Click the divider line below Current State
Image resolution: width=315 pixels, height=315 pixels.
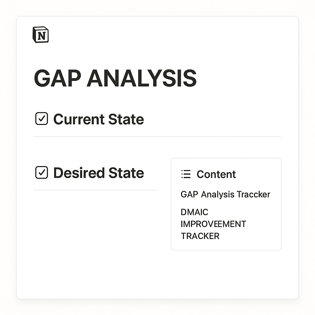[x=157, y=136]
